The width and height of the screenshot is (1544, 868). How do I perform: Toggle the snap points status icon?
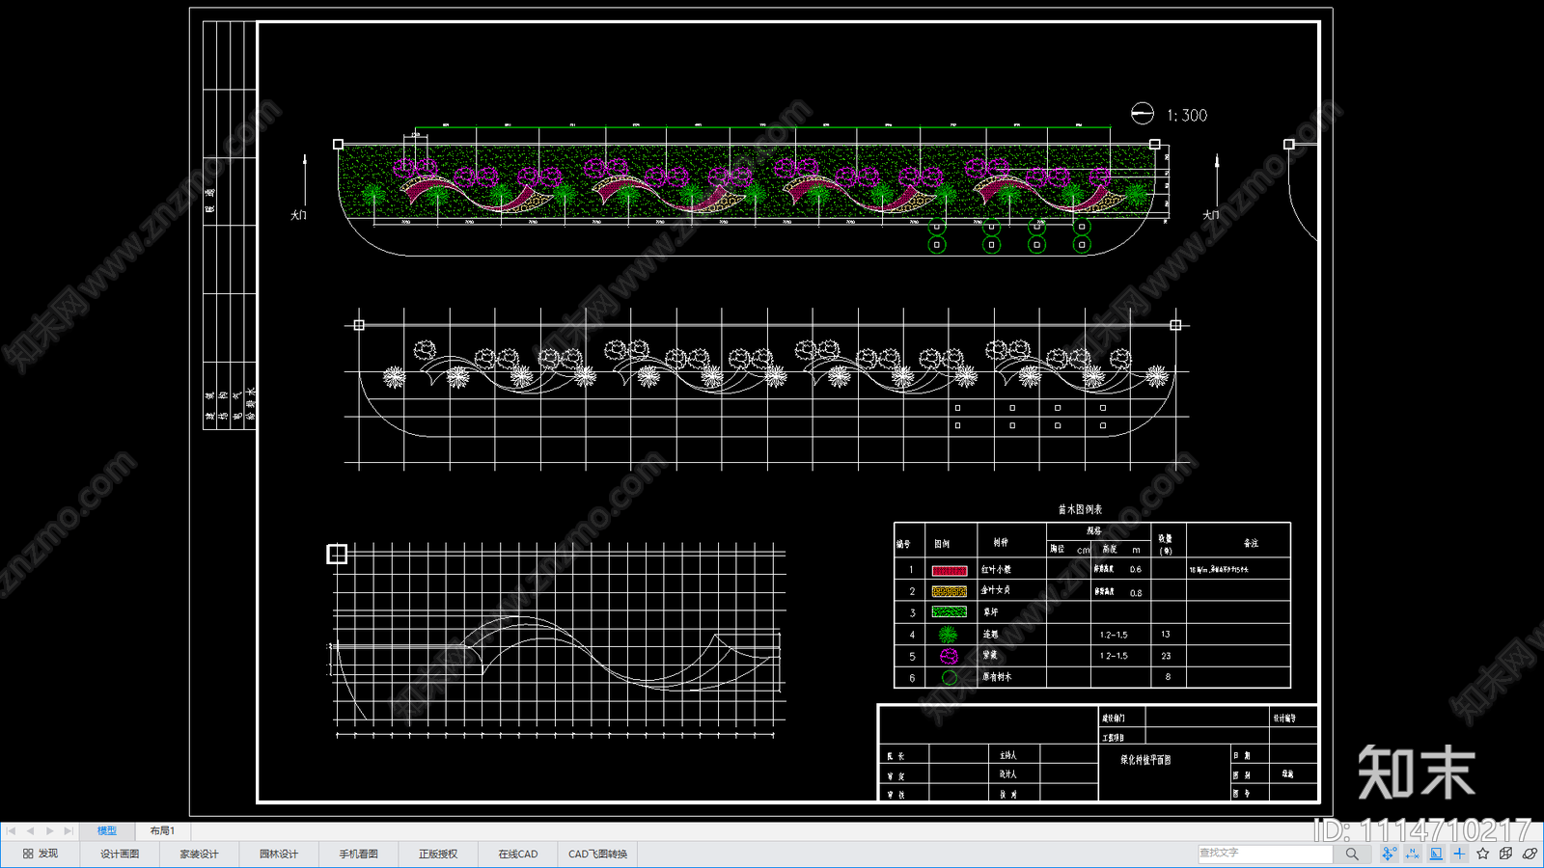(x=1389, y=854)
